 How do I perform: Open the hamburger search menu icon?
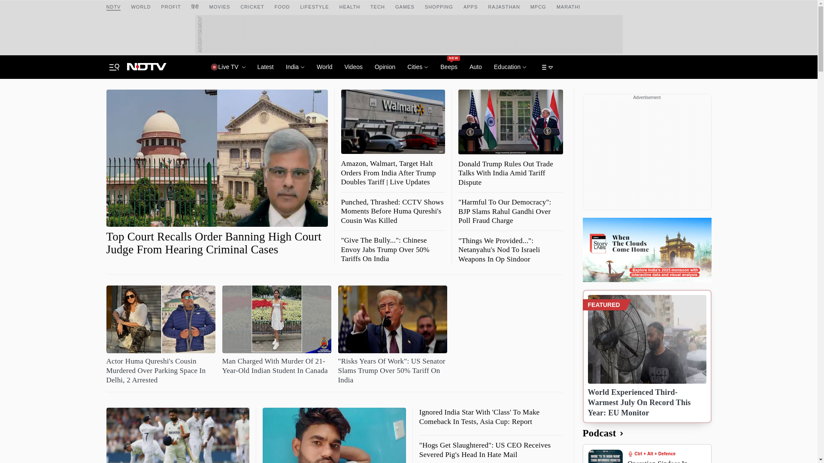coord(114,67)
